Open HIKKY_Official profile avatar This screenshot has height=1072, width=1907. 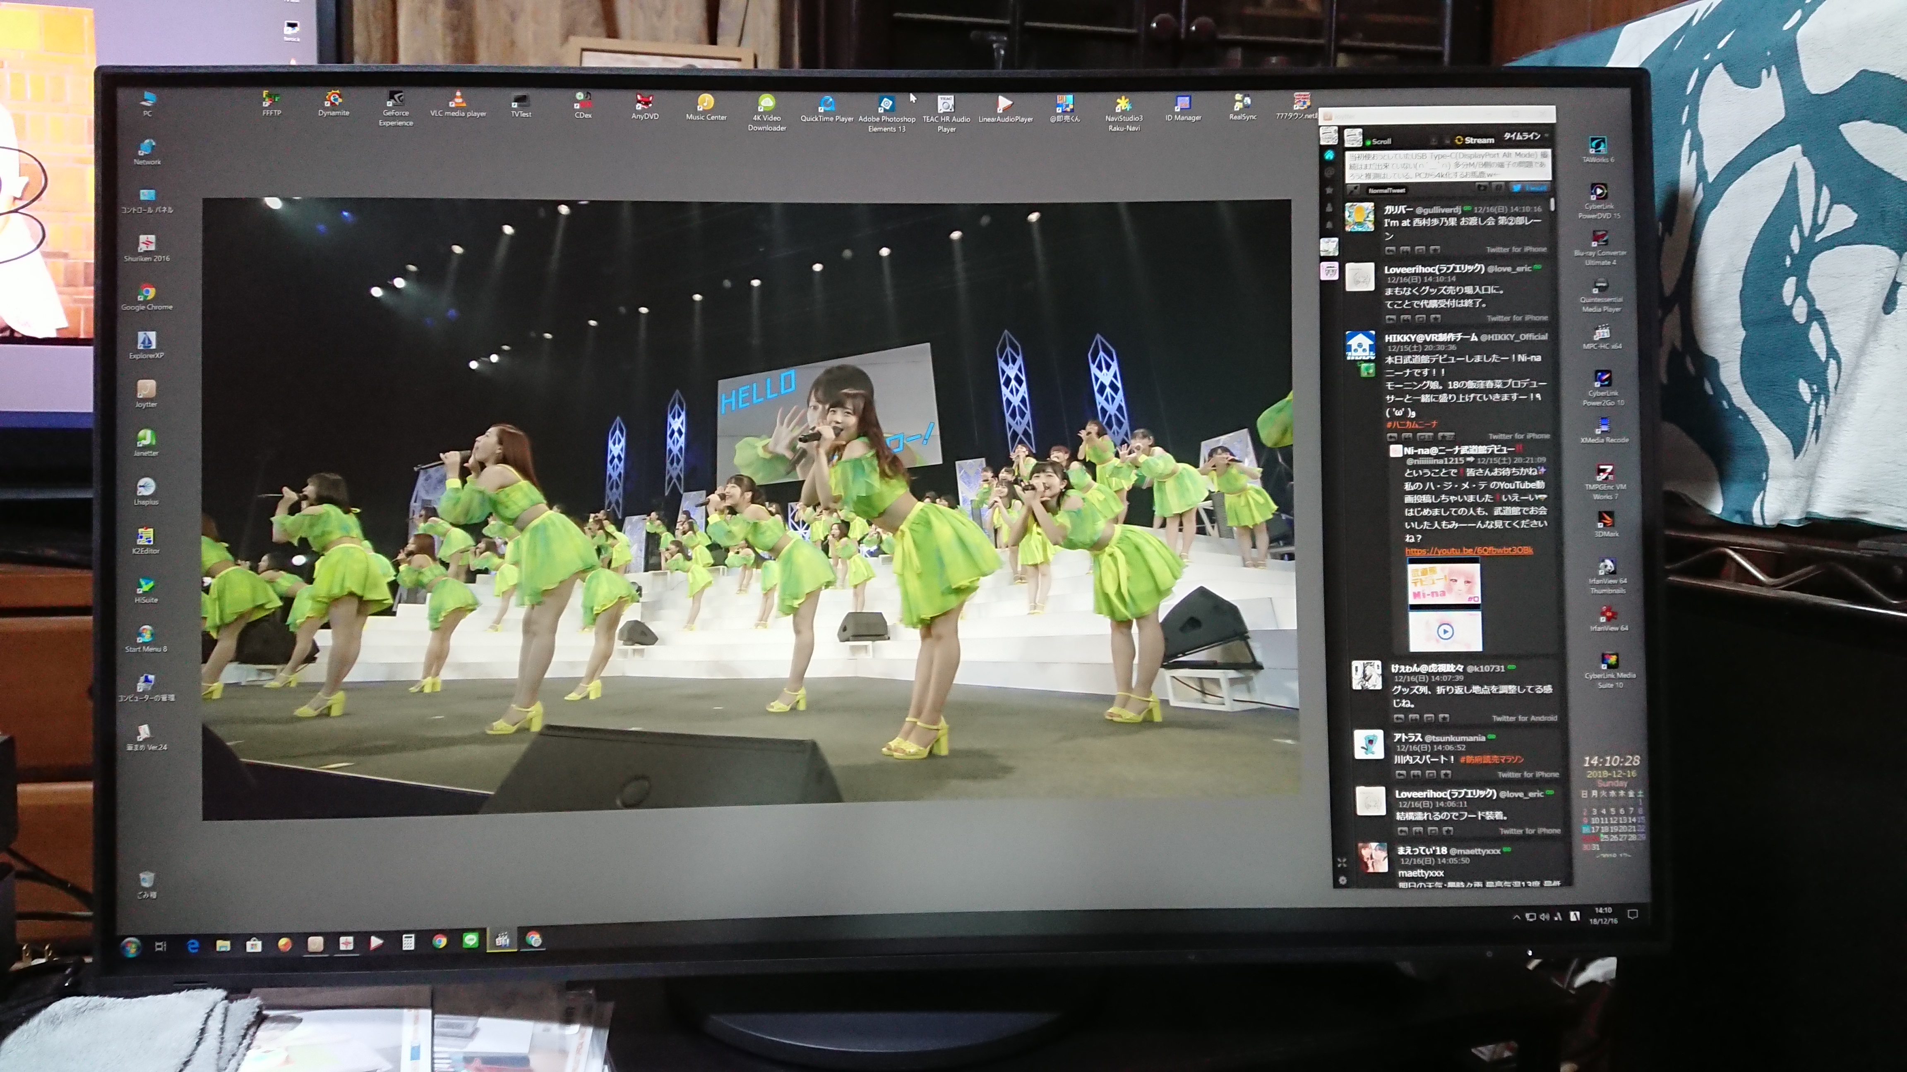[x=1360, y=346]
